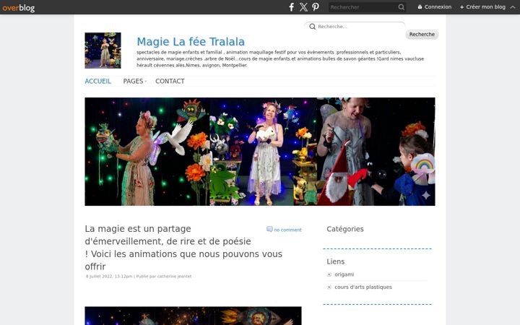520x325 pixels.
Task: Open the PAGES menu
Action: pos(133,81)
